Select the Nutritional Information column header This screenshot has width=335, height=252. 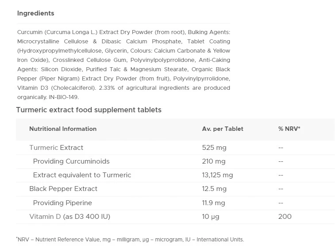click(x=63, y=129)
